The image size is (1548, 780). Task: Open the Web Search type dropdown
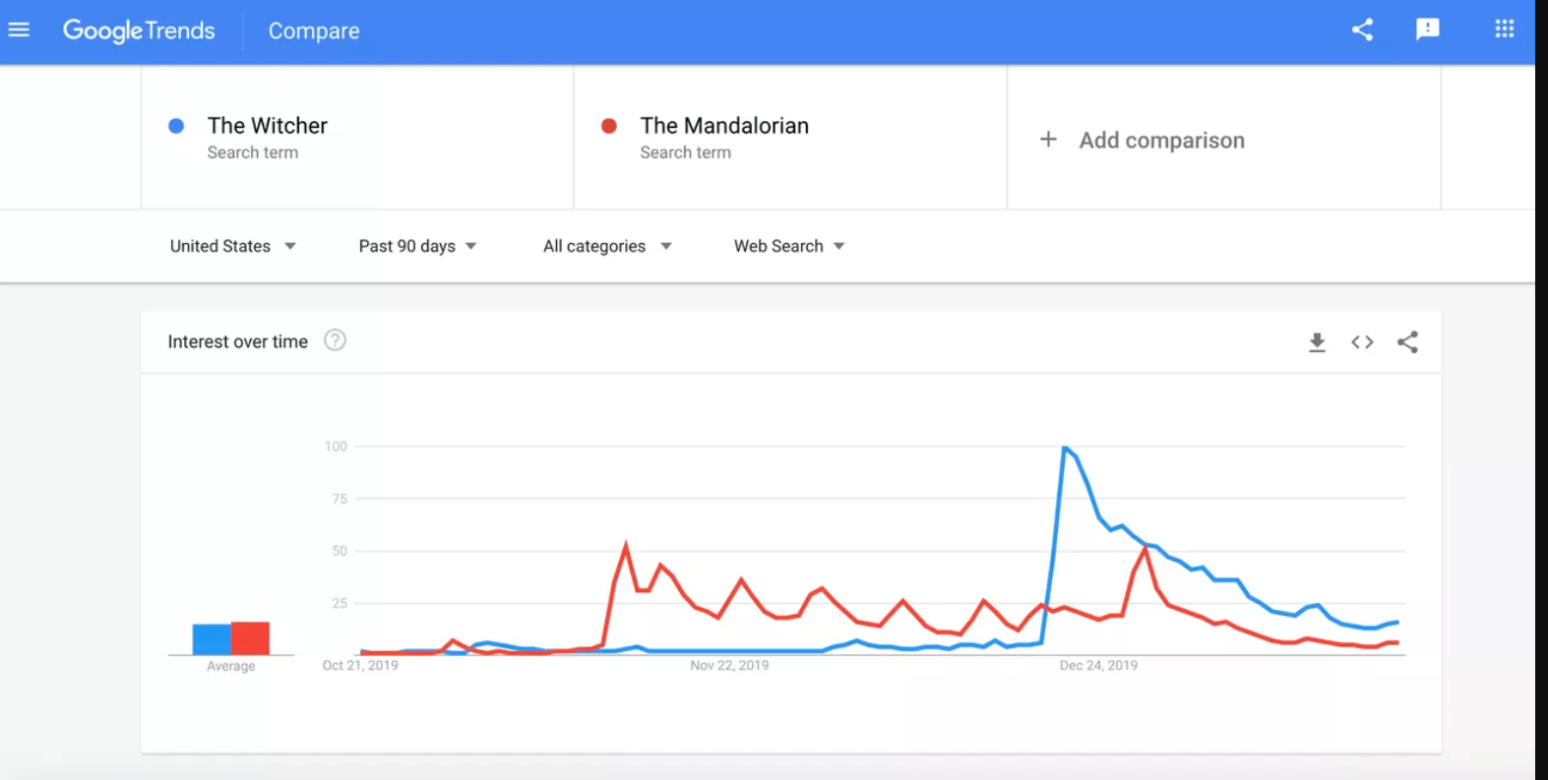789,246
